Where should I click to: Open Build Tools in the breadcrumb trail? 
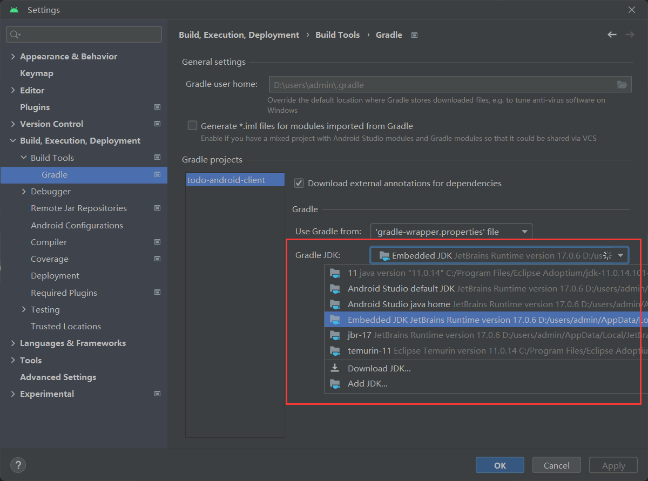[x=337, y=35]
